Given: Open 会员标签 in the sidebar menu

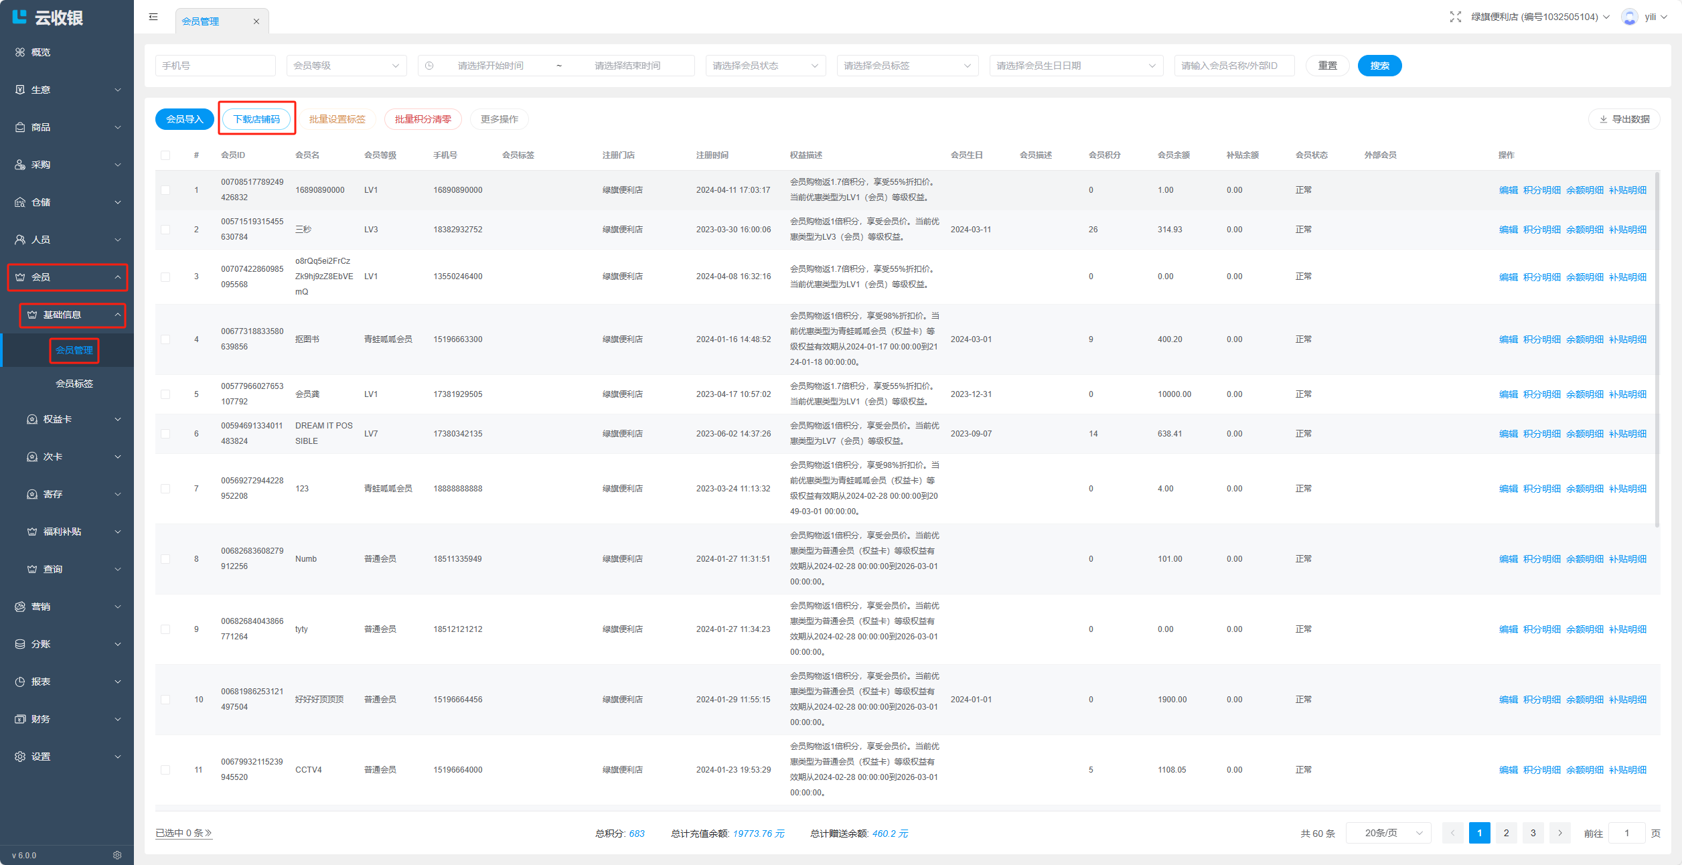Looking at the screenshot, I should (x=74, y=384).
